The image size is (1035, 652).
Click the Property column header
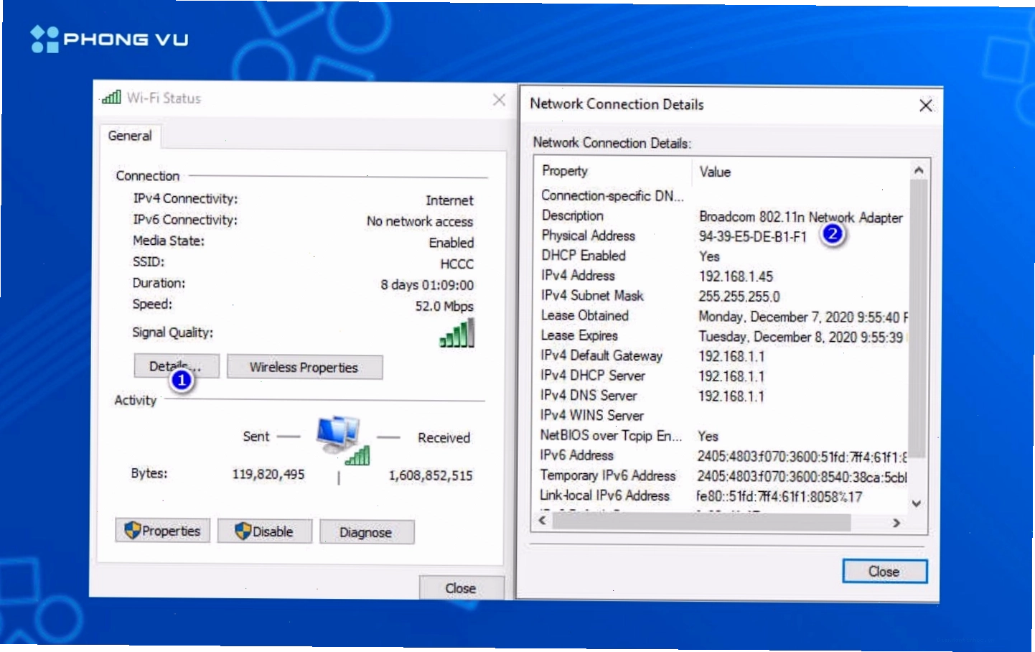[565, 171]
